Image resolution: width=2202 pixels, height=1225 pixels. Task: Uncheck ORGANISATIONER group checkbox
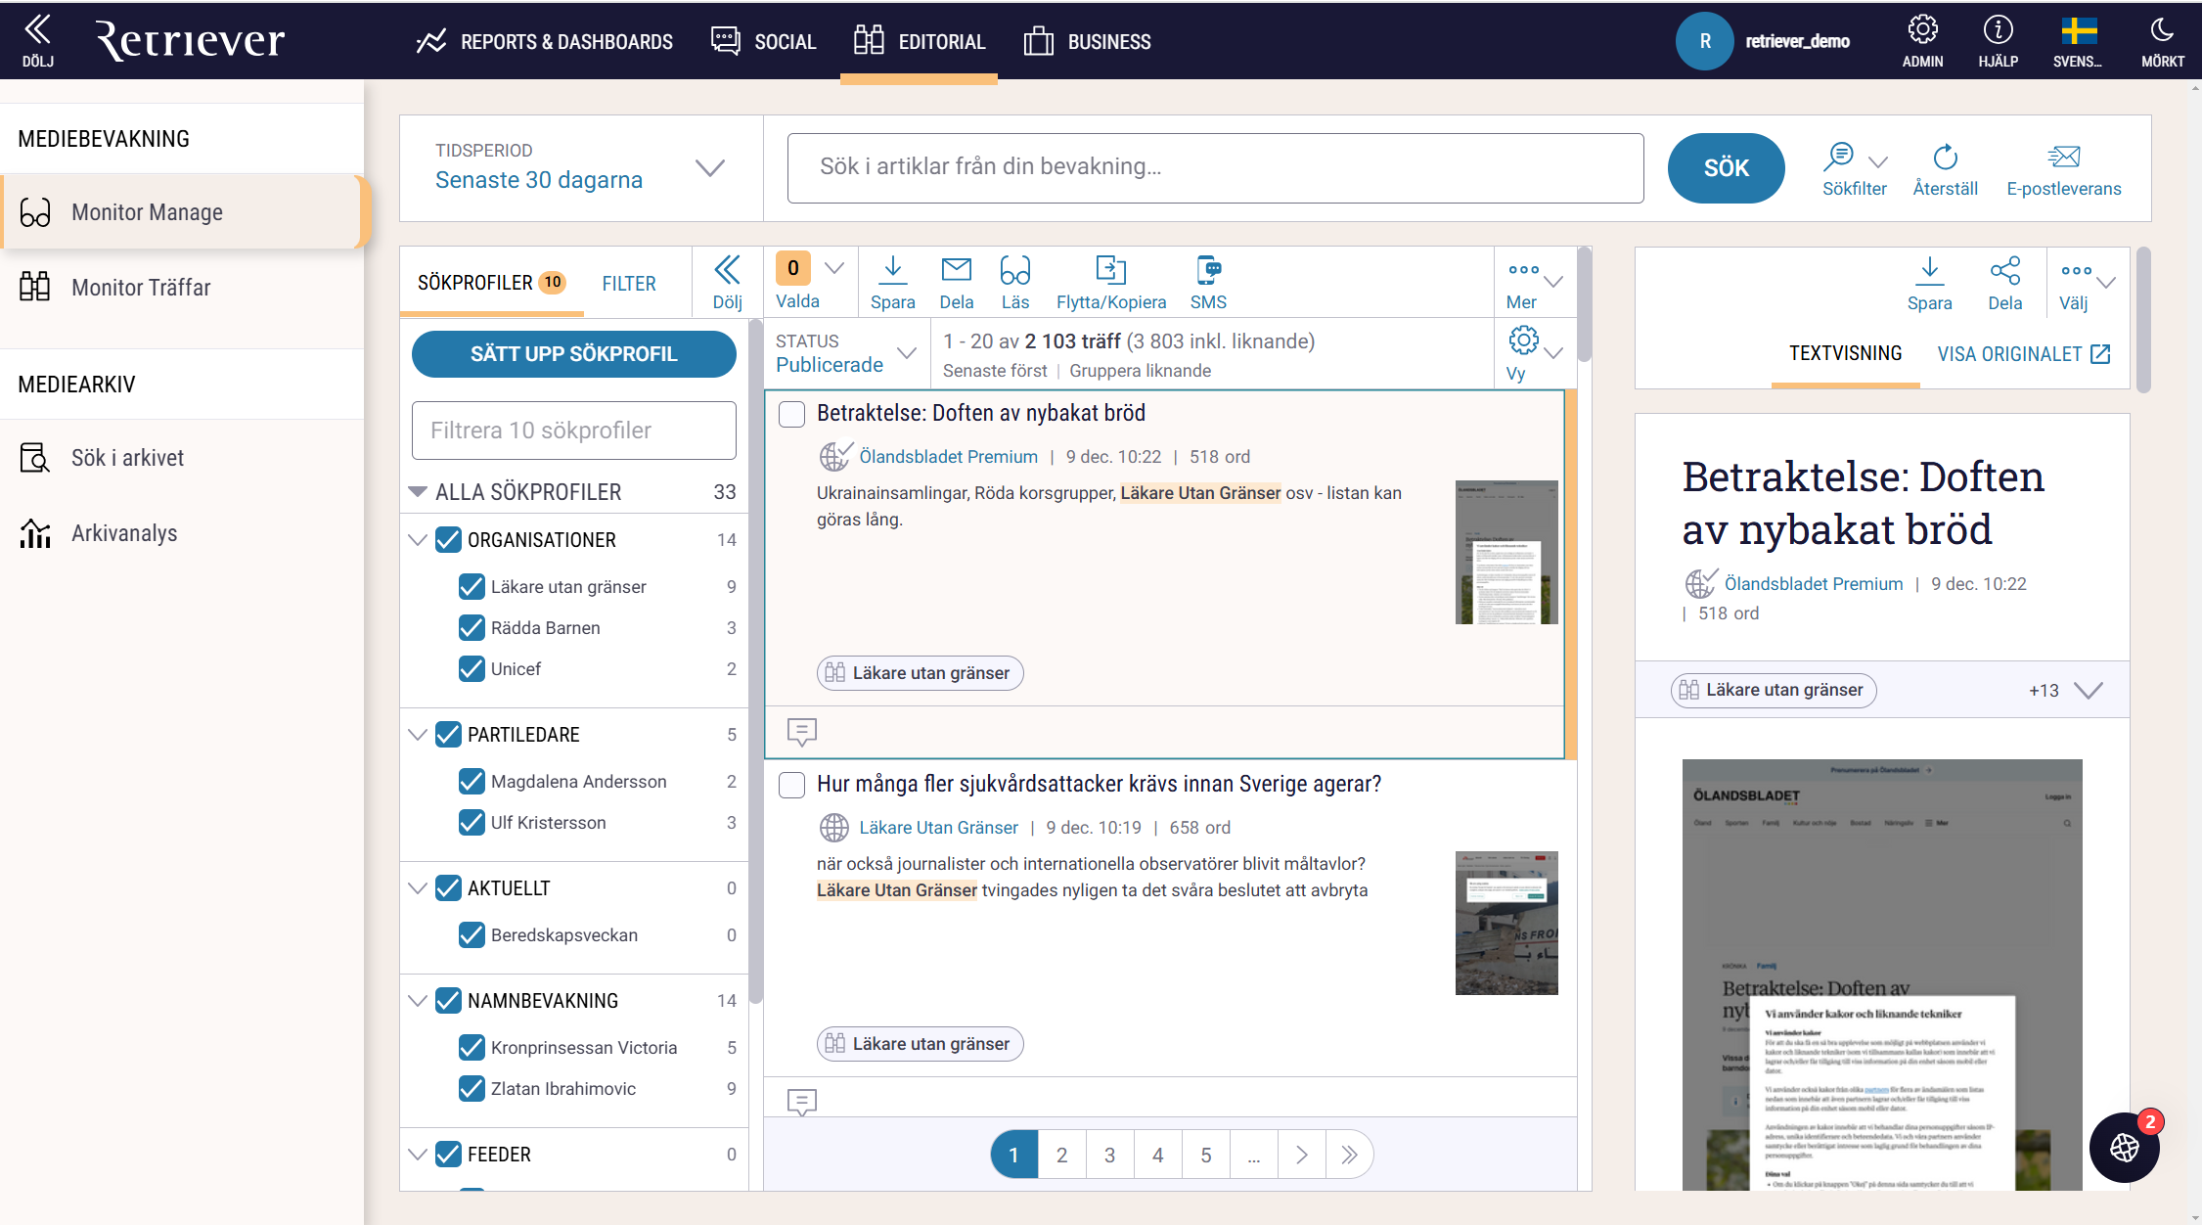(x=448, y=540)
